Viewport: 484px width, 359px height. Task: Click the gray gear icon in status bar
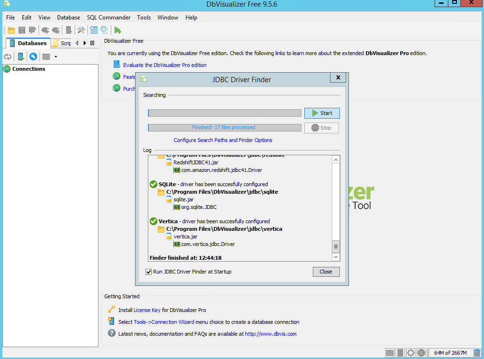410,352
